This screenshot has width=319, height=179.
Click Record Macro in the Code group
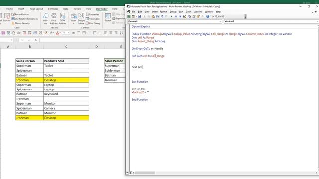point(20,14)
